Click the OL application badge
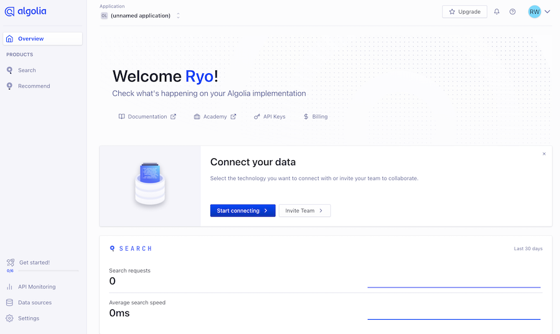Image resolution: width=560 pixels, height=334 pixels. coord(104,16)
